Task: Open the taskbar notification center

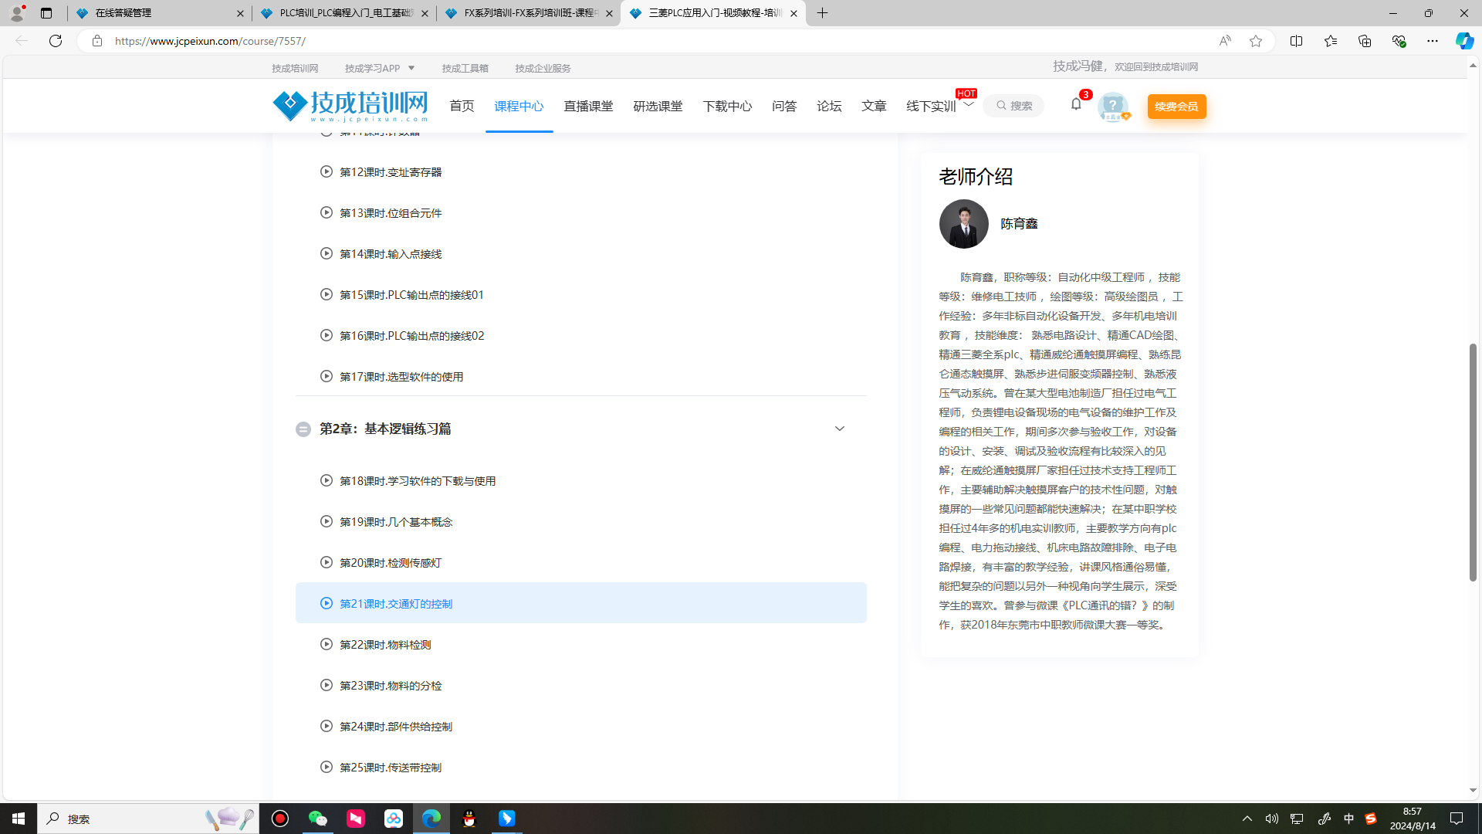Action: (1457, 819)
